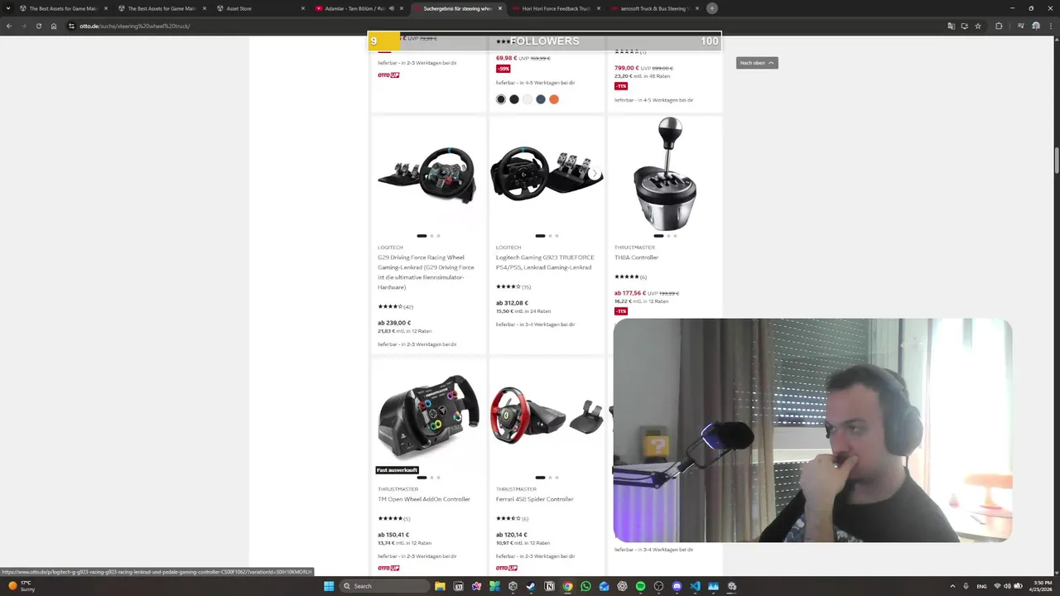
Task: Open the browser home page button
Action: [x=54, y=26]
